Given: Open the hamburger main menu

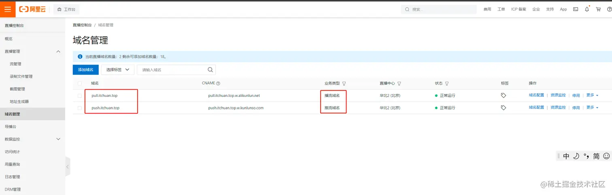Looking at the screenshot, I should 8,9.
